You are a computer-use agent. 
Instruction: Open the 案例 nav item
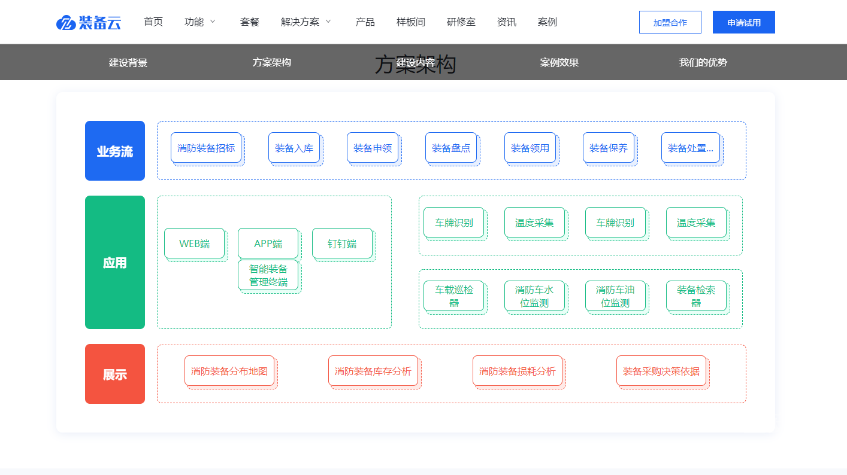click(547, 22)
